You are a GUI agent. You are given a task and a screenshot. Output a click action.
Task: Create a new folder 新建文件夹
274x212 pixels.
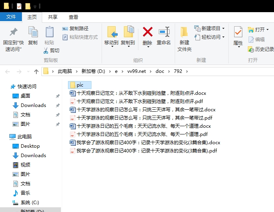[184, 39]
